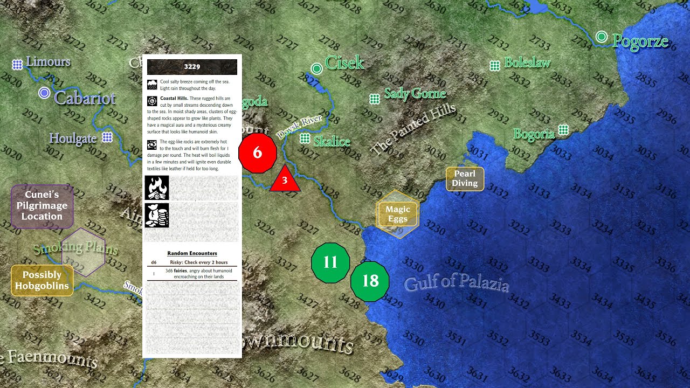Click the Dovsk River label

pos(300,128)
